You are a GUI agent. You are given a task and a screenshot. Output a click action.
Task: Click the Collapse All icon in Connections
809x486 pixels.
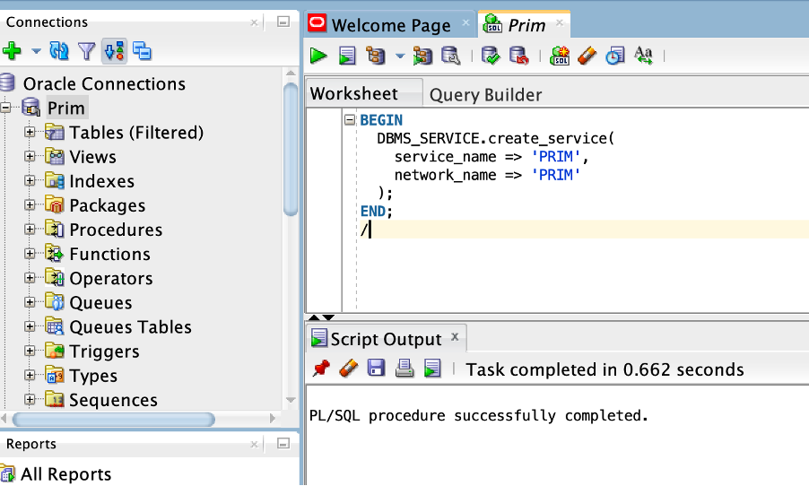tap(142, 51)
